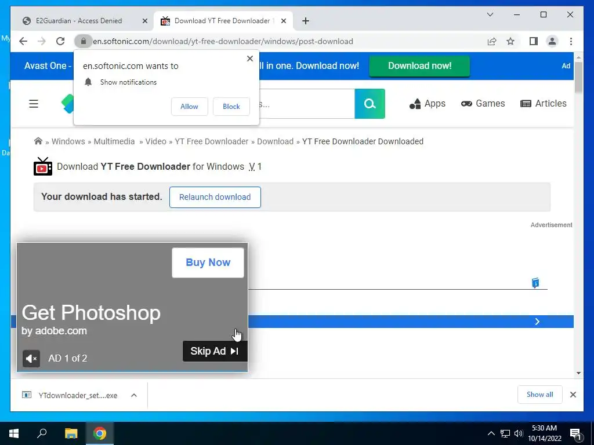Open the Windows breadcrumb link
This screenshot has height=445, width=594.
click(68, 141)
